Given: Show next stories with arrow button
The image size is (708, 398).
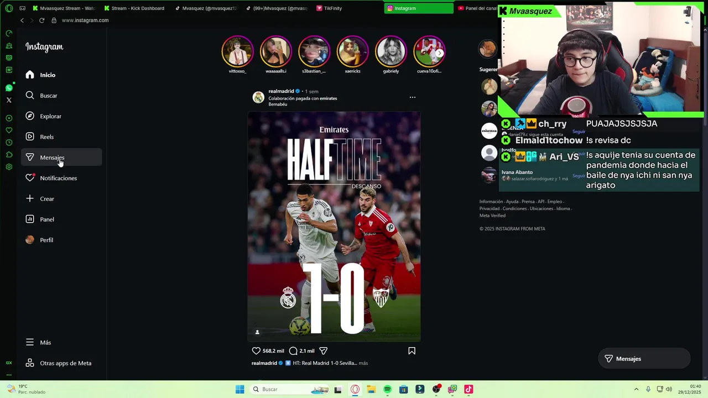Looking at the screenshot, I should click(439, 53).
